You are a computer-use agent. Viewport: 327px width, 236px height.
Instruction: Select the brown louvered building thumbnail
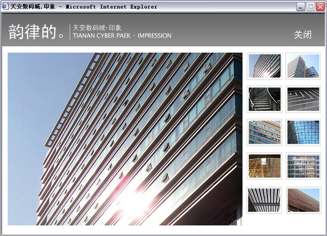[x=304, y=200]
